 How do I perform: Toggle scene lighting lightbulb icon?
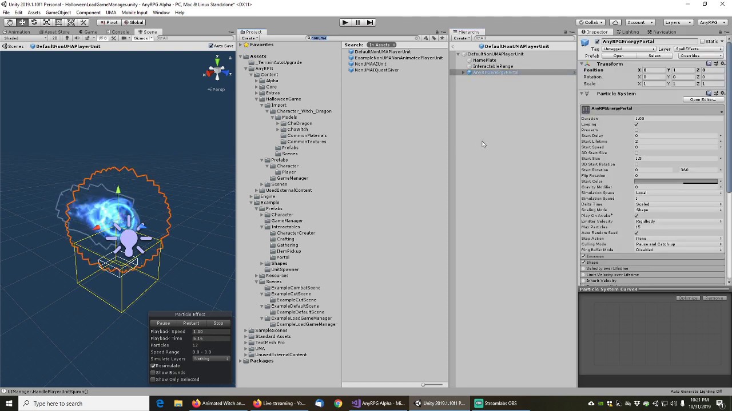click(67, 38)
